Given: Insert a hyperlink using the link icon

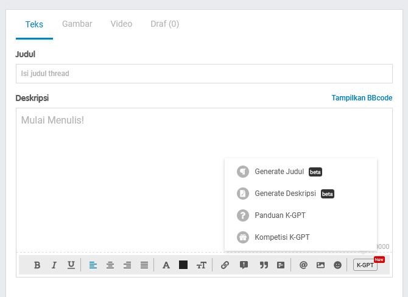Looking at the screenshot, I should click(x=225, y=265).
